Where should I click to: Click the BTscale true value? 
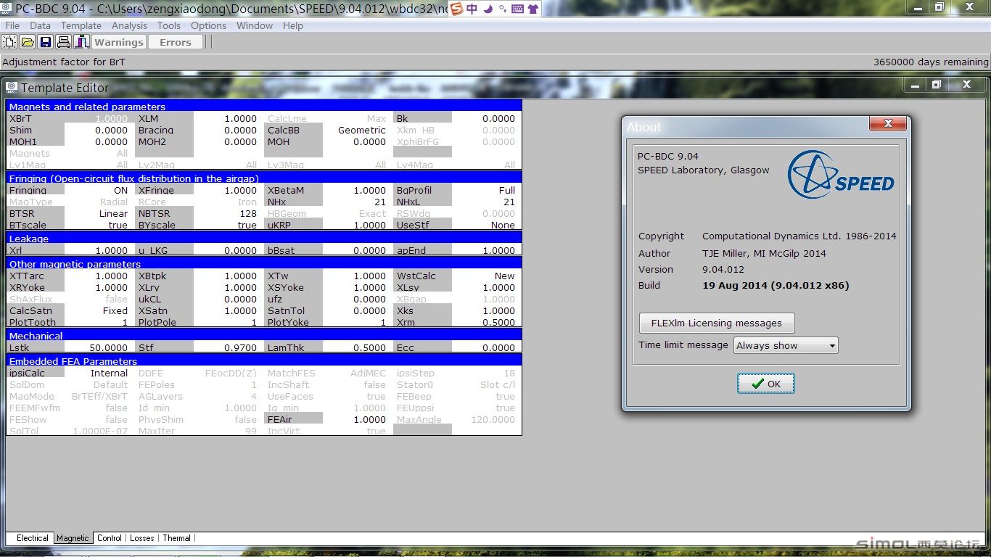[96, 225]
